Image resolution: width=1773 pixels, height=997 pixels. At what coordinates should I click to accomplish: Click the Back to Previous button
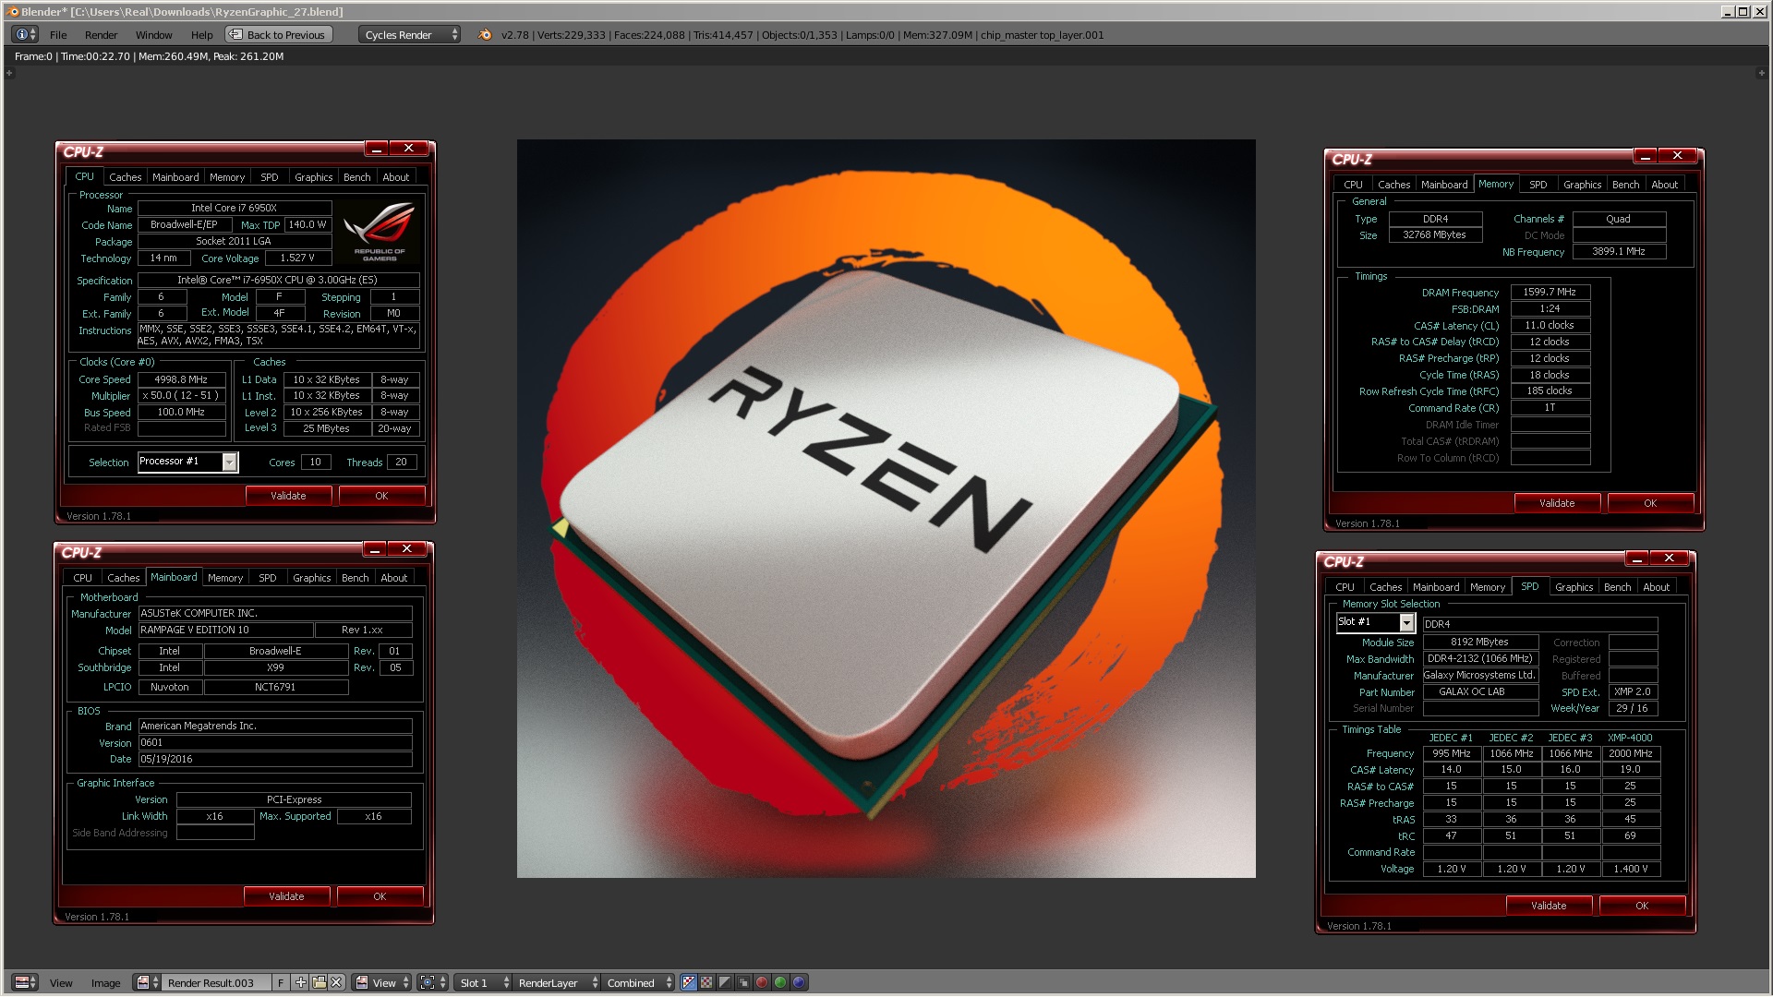point(277,35)
